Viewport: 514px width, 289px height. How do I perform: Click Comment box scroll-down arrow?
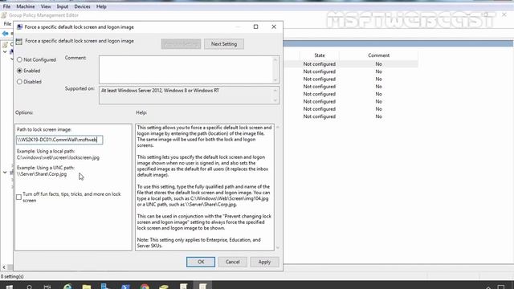[x=275, y=80]
